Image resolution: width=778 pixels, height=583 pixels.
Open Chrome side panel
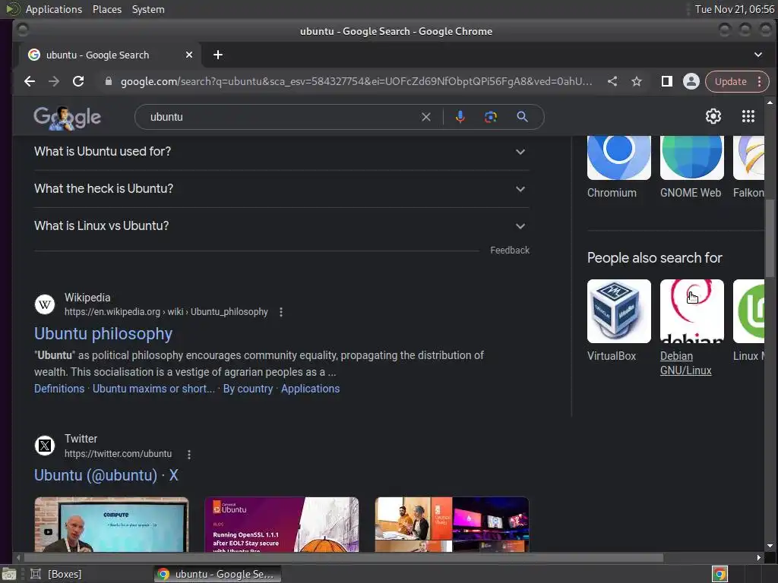click(x=667, y=81)
